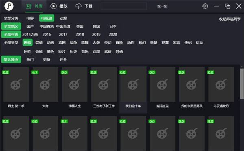Image resolution: width=244 pixels, height=151 pixels.
Task: Click the 搜一搜 search button
Action: [162, 6]
